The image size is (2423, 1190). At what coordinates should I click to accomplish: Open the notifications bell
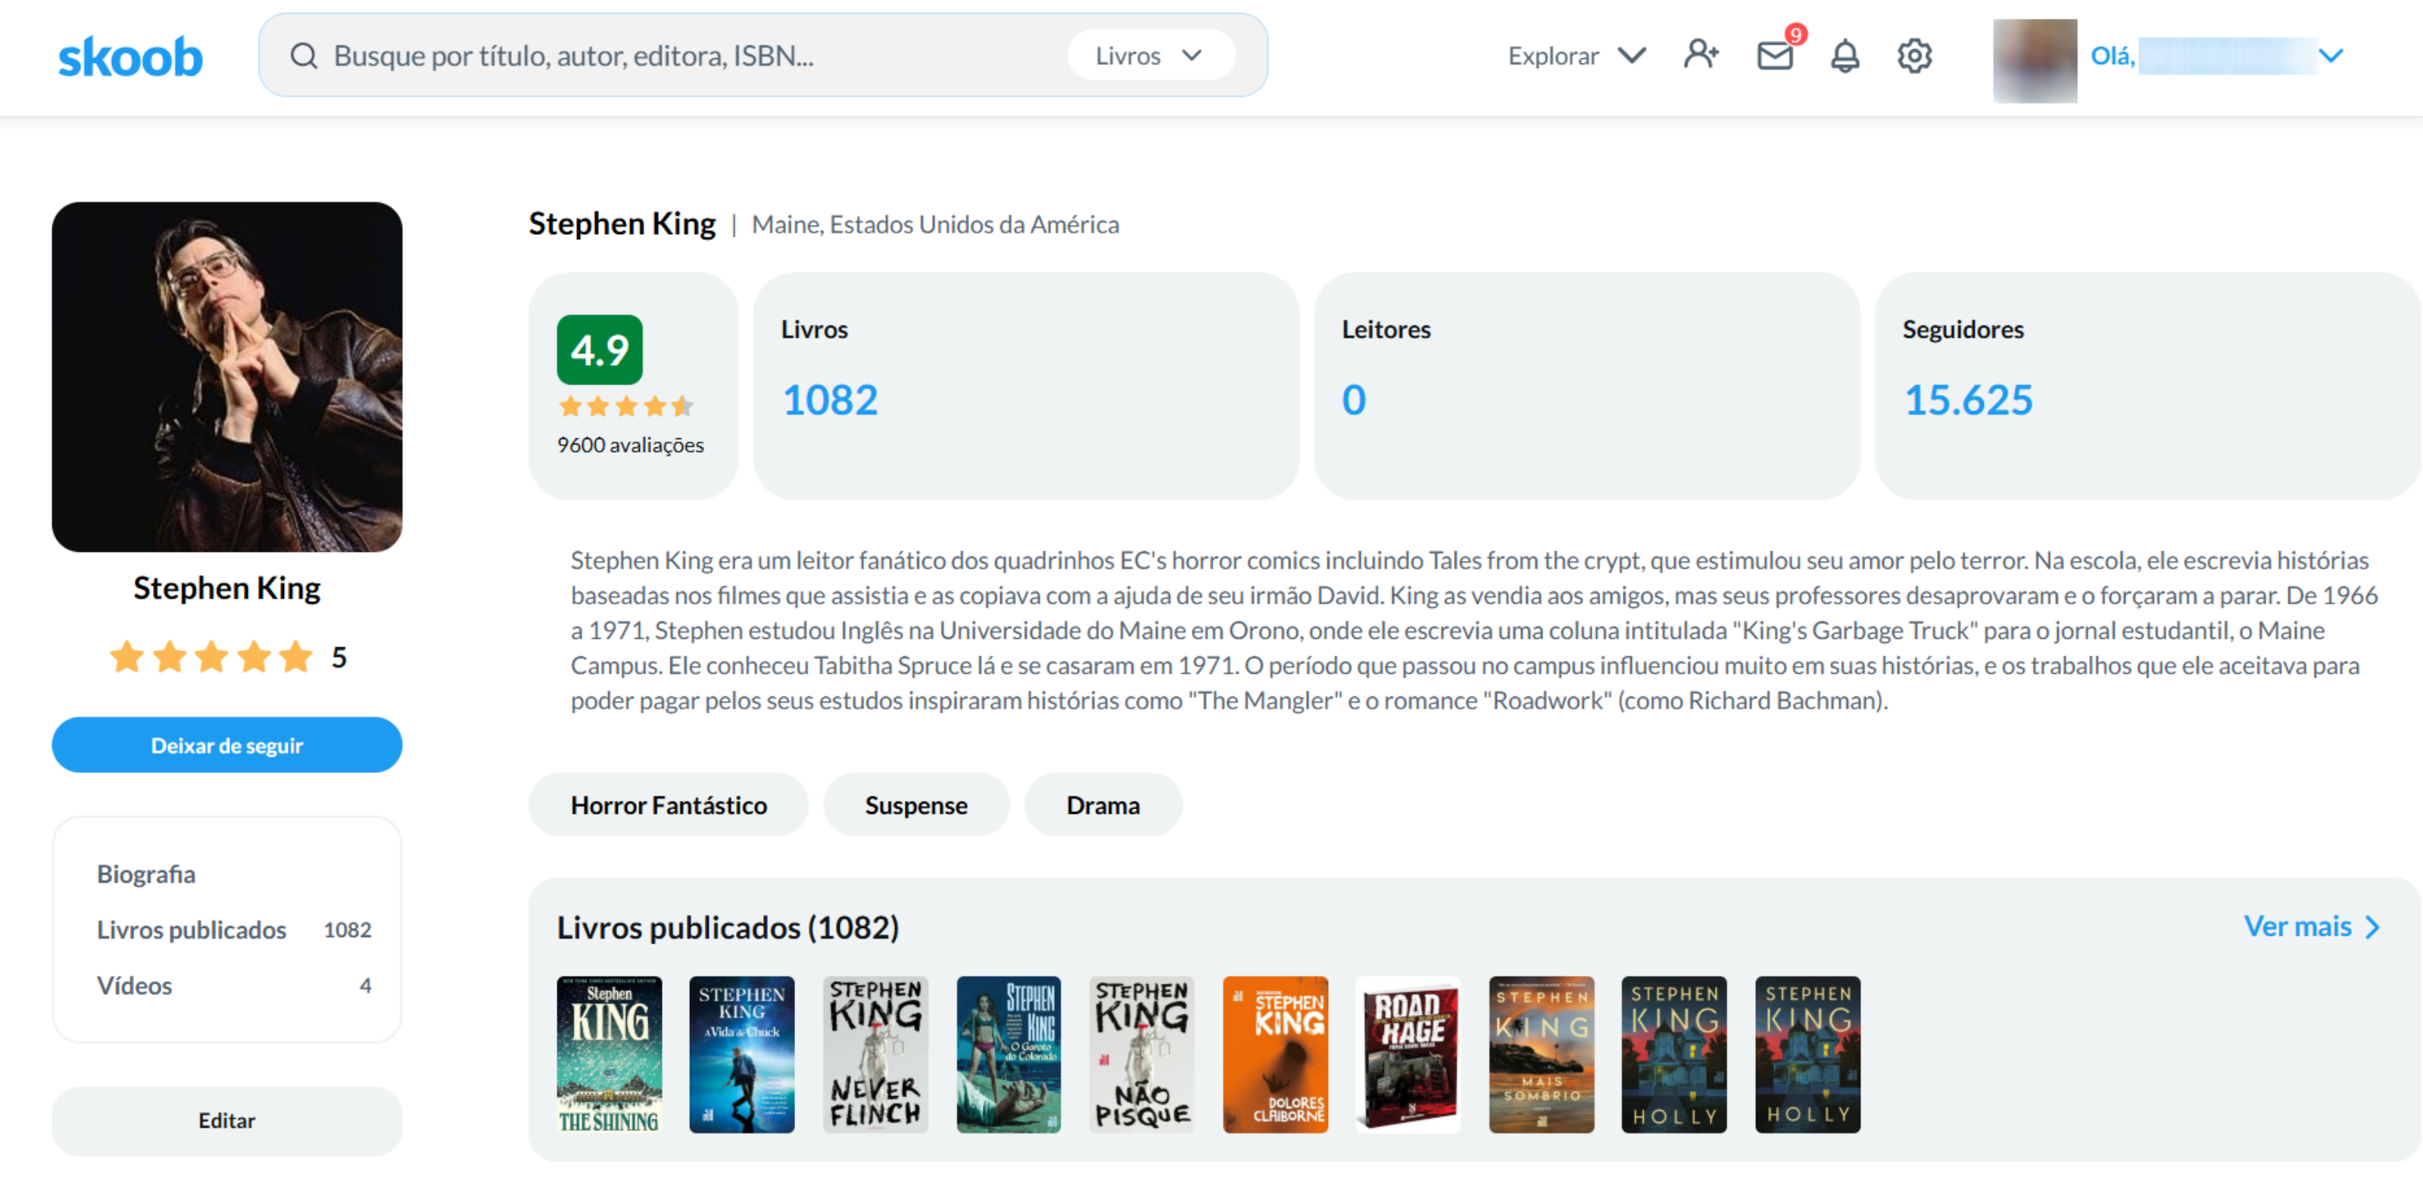pyautogui.click(x=1845, y=57)
